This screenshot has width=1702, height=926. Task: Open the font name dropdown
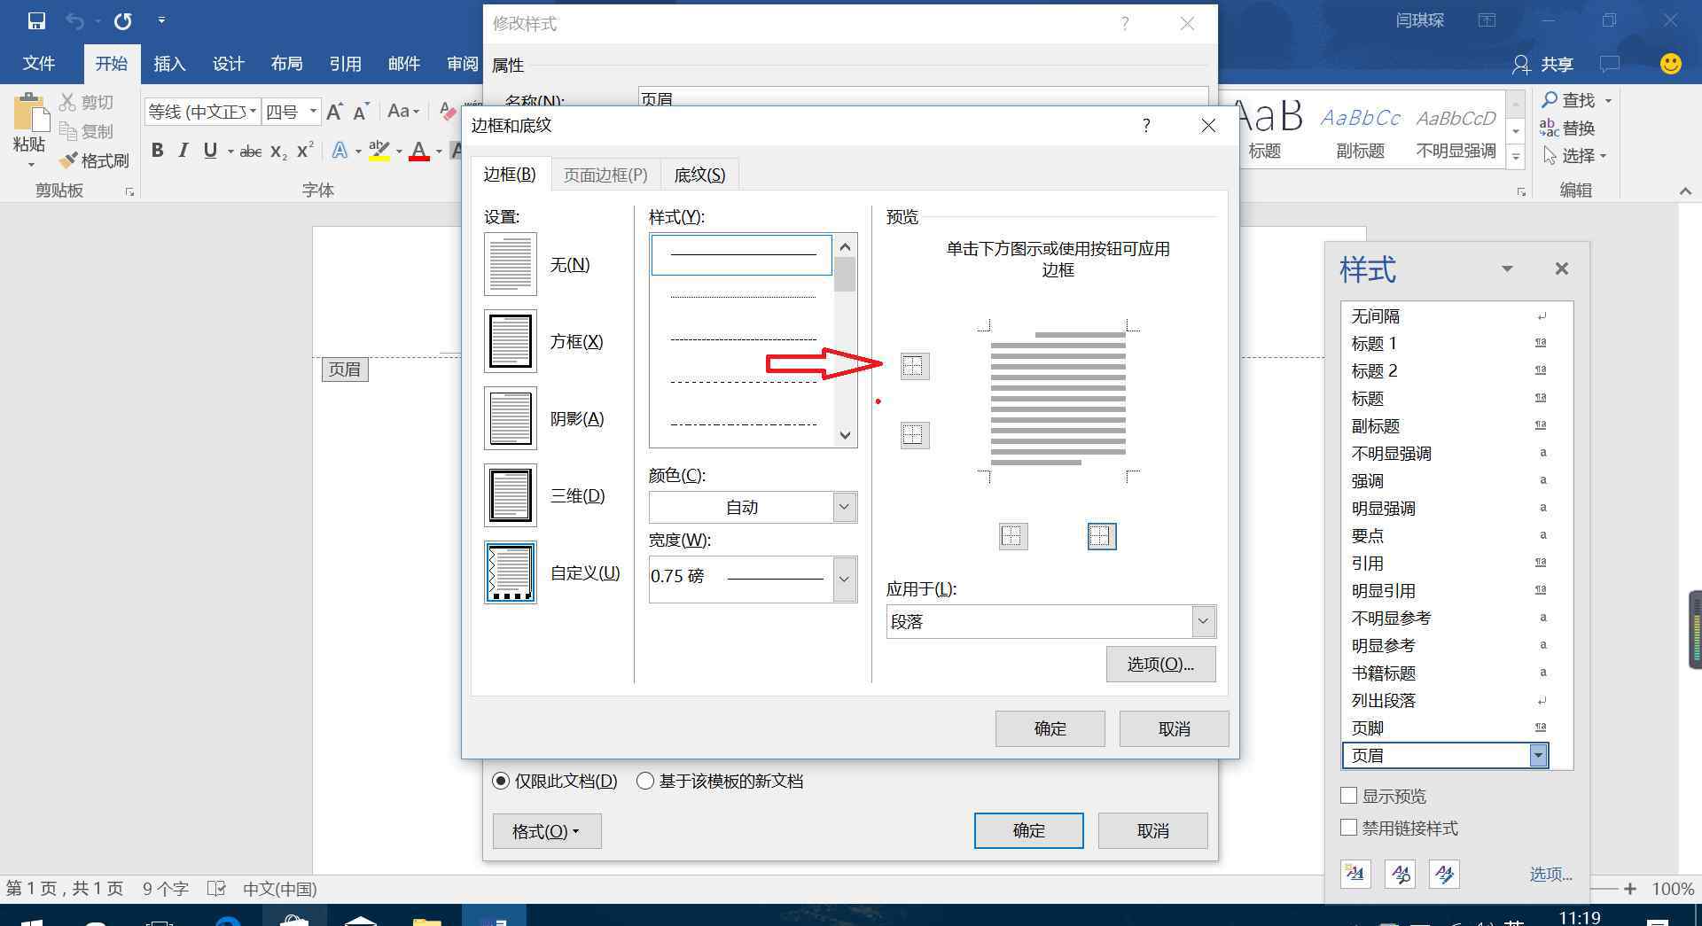click(253, 112)
